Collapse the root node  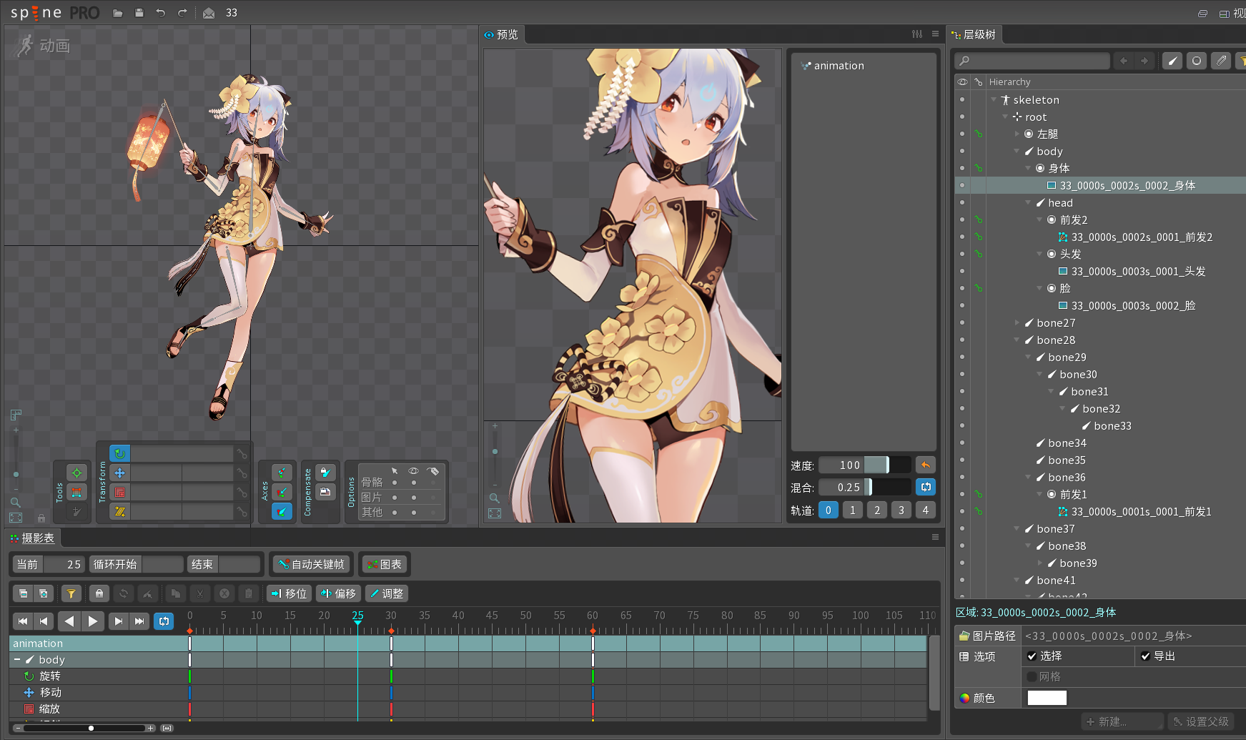pyautogui.click(x=1006, y=117)
